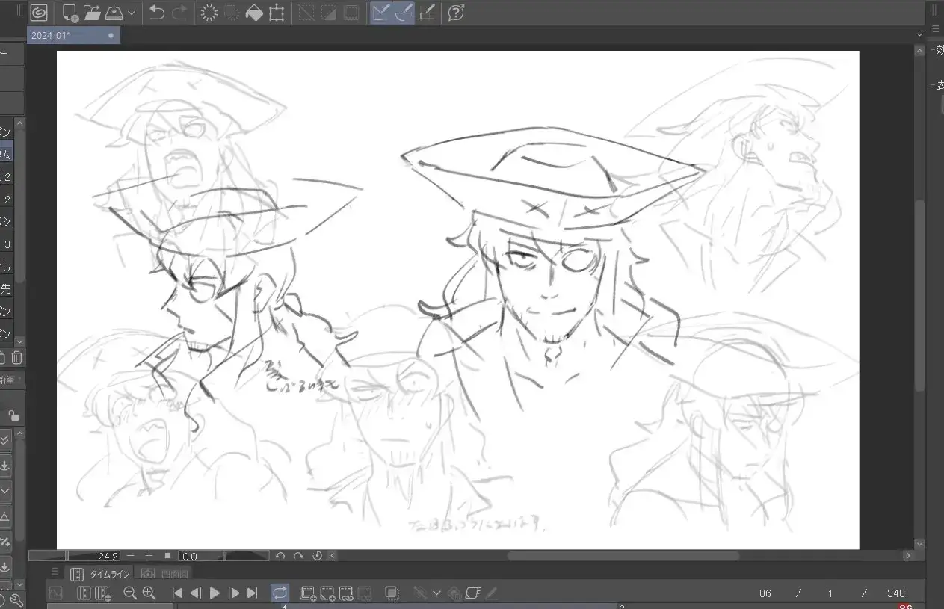
Task: Create a new canvas from toolbar
Action: 71,13
